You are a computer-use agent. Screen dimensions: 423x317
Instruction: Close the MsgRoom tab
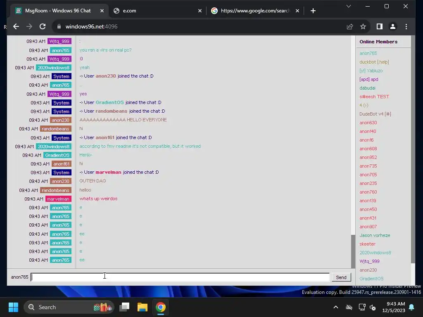pyautogui.click(x=102, y=11)
